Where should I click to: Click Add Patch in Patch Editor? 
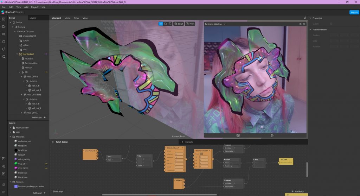click(298, 191)
